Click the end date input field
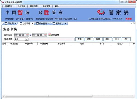Viewport: 137px width, 99px height. point(38,35)
